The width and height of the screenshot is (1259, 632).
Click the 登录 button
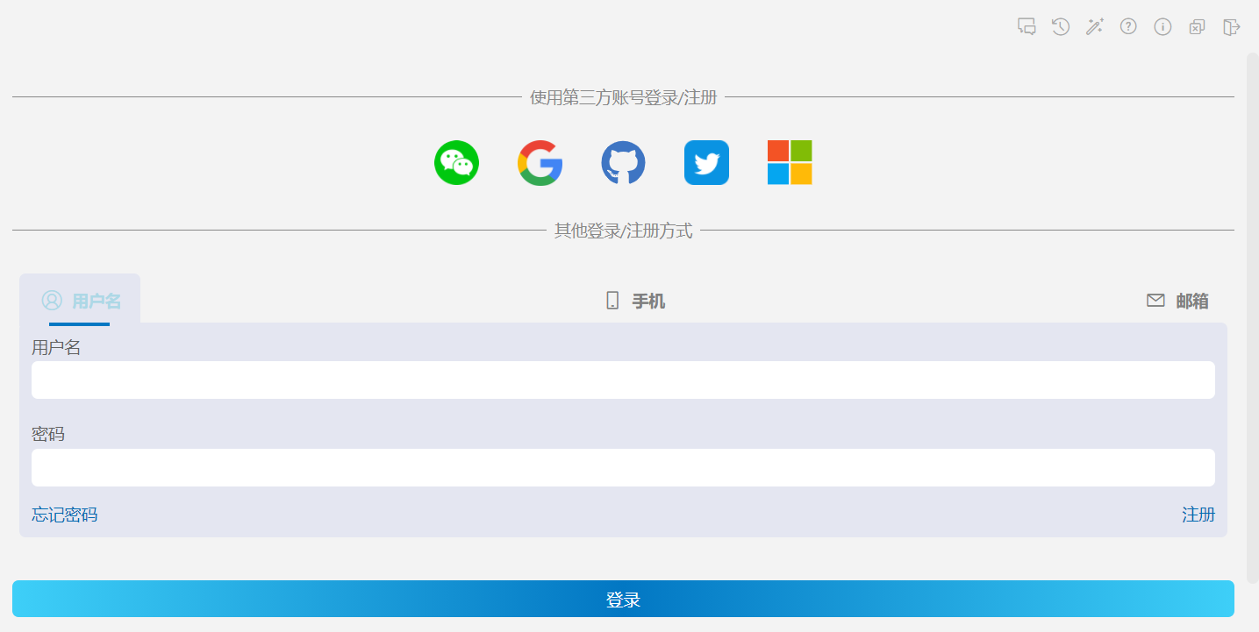click(x=623, y=599)
